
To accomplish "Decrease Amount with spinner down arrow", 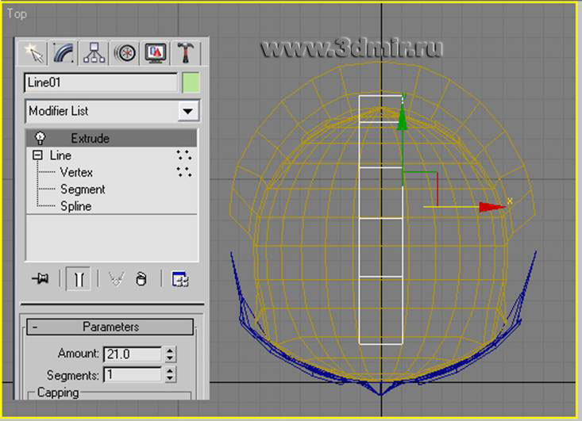I will pos(170,358).
